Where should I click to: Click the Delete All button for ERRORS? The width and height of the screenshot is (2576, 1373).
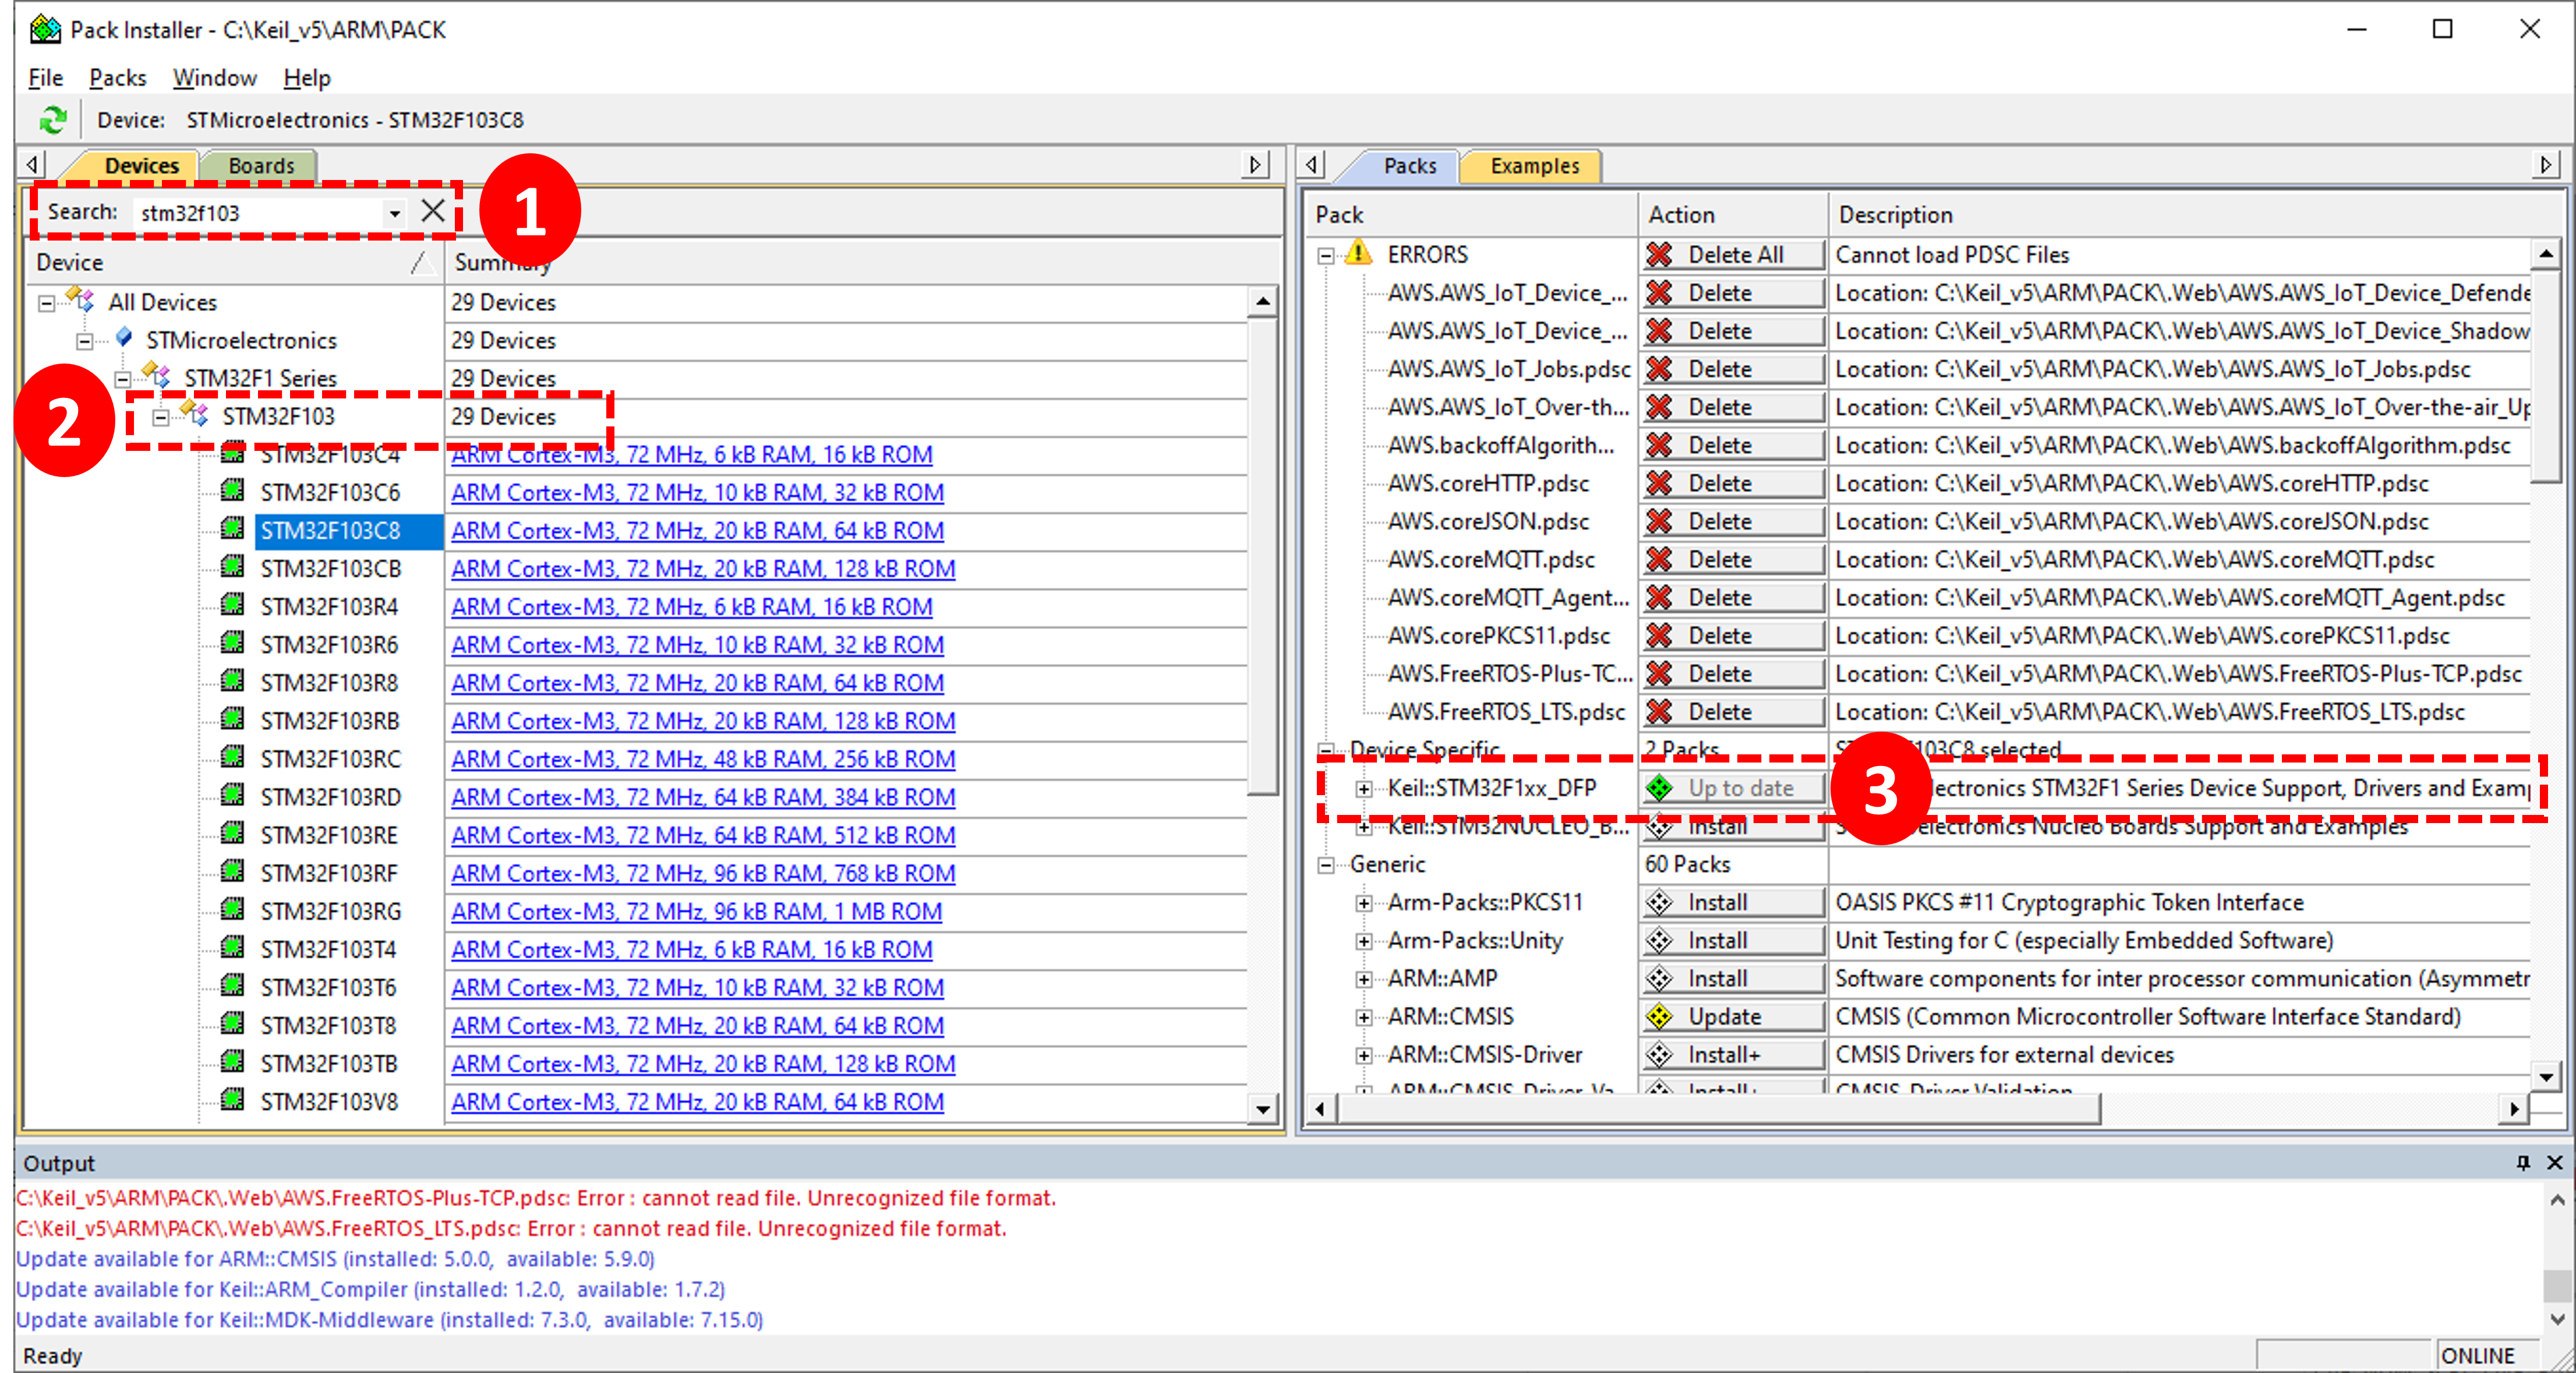1733,255
